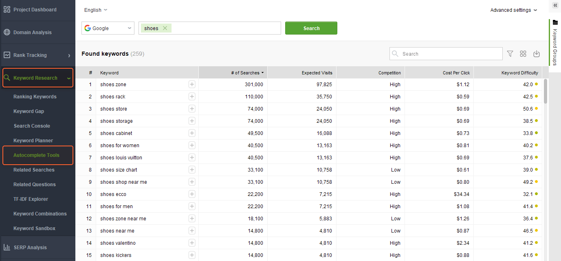Add 'shoes valentino' with plus icon
The width and height of the screenshot is (561, 261).
pos(192,243)
